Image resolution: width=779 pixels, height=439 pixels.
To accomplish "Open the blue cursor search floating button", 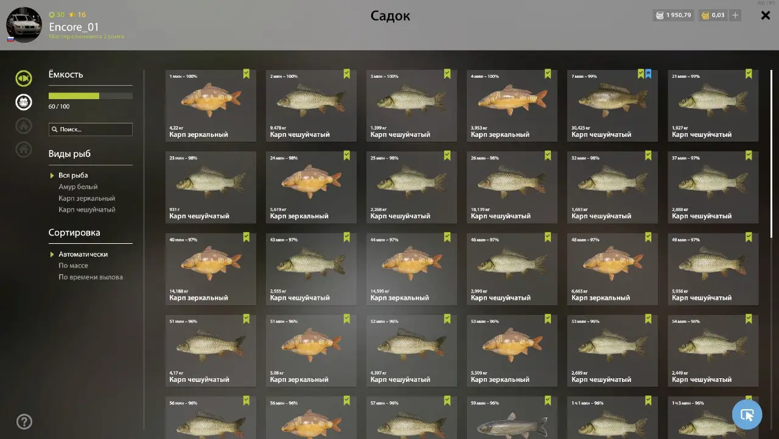I will click(747, 415).
